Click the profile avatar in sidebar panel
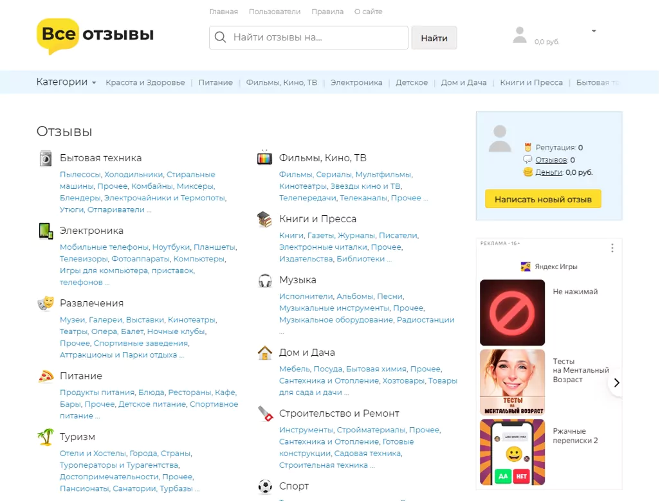 (500, 139)
